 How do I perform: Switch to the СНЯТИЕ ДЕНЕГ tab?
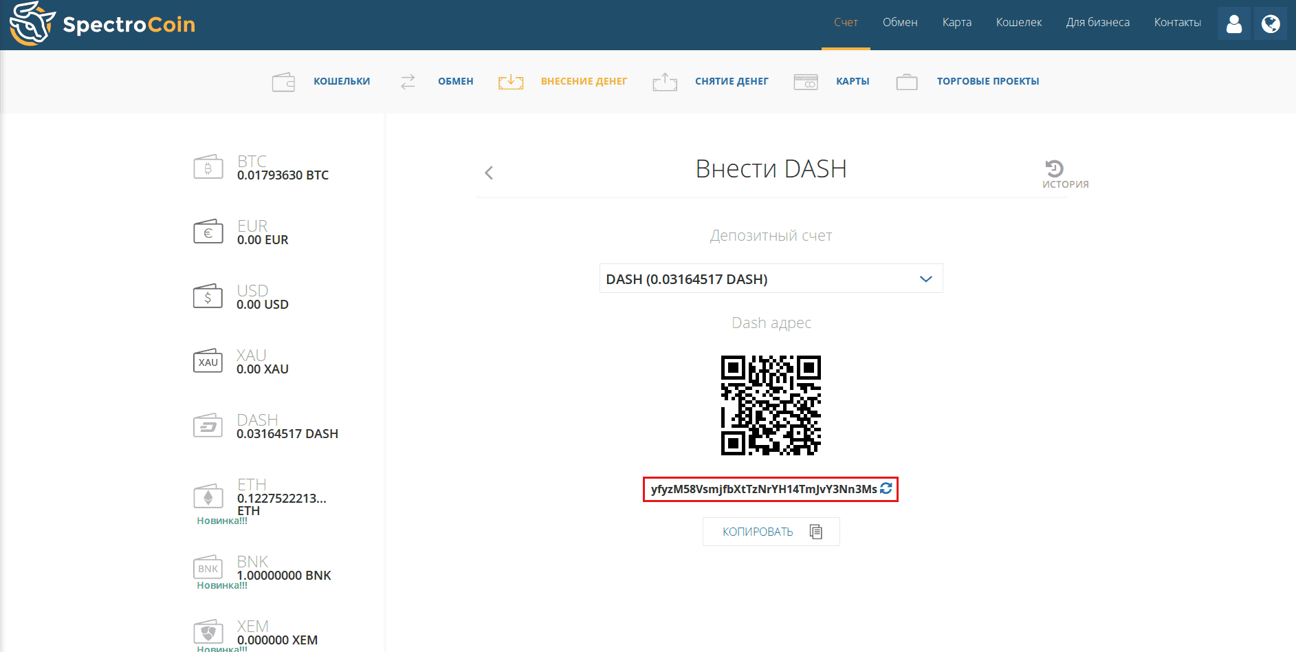(x=732, y=82)
